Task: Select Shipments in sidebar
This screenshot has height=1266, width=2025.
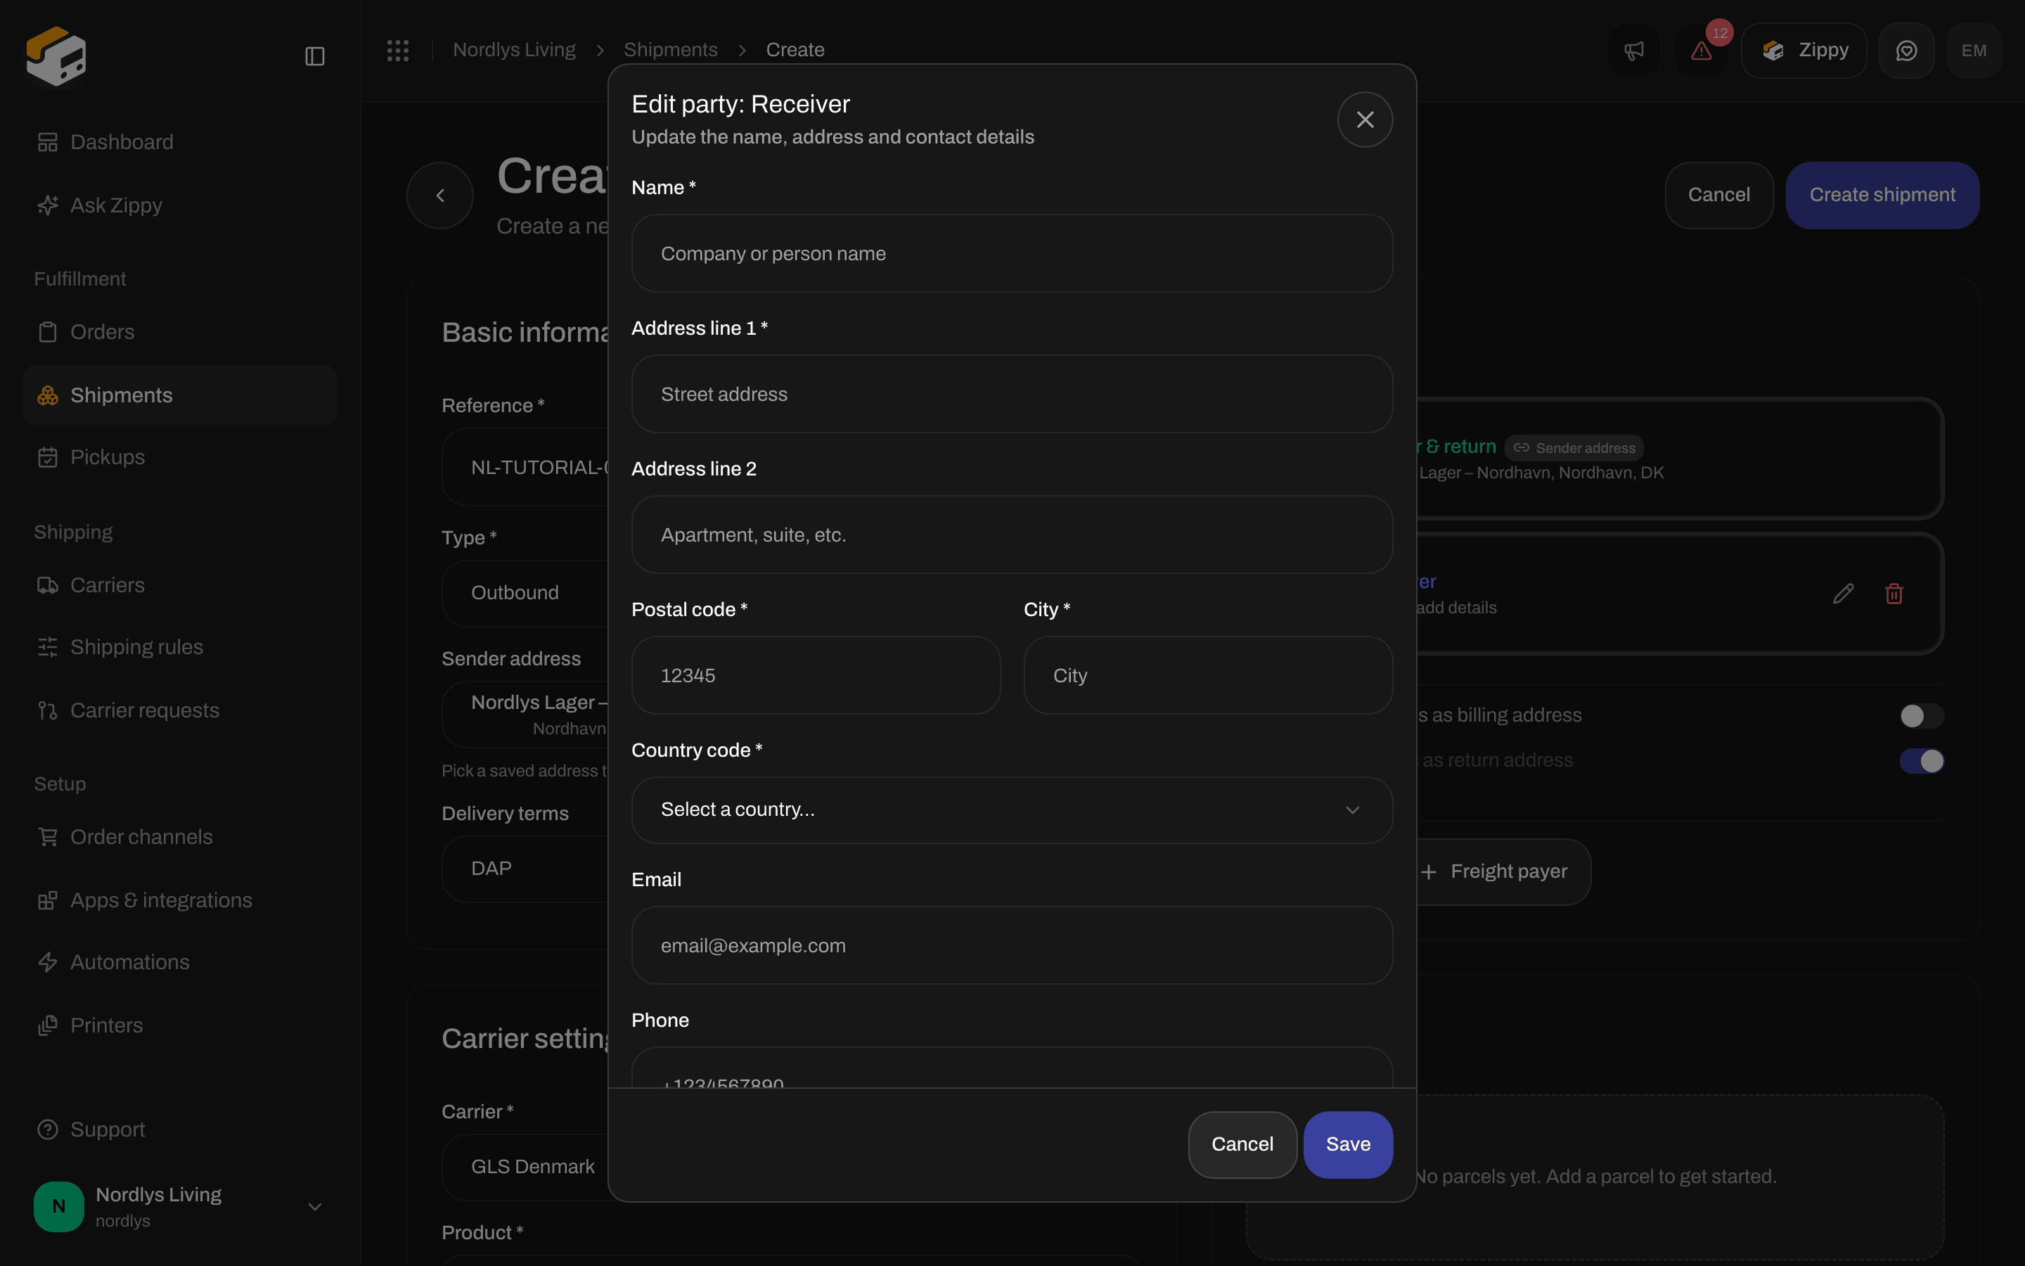Action: click(180, 395)
